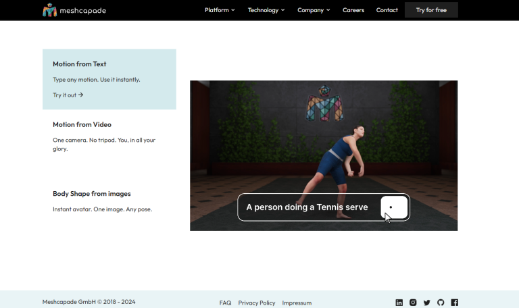Open the Technology dropdown menu
The height and width of the screenshot is (308, 519).
[x=266, y=10]
